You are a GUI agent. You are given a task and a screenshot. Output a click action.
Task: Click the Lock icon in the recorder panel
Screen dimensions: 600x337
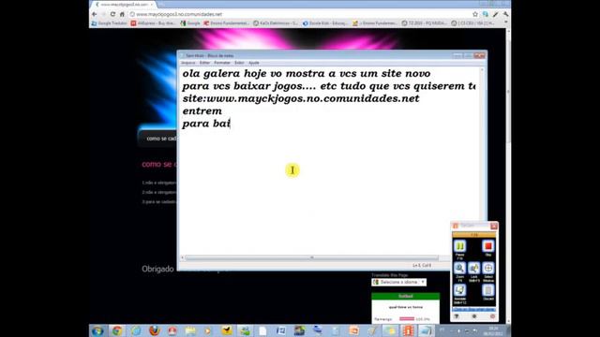473,269
